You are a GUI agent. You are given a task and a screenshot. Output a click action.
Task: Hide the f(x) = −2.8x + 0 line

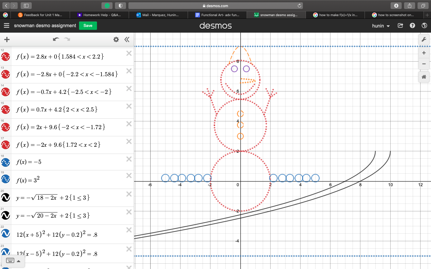(6, 74)
